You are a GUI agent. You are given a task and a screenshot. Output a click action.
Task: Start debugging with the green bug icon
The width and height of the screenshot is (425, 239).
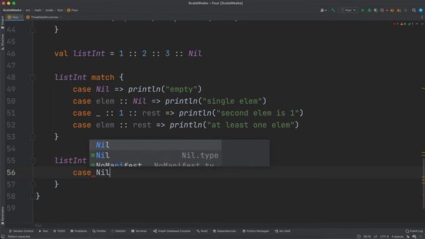(369, 11)
